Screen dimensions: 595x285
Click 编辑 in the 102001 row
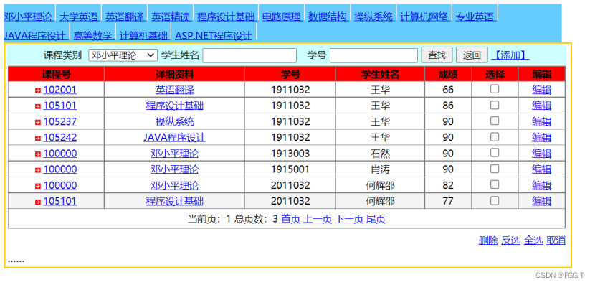coord(541,90)
